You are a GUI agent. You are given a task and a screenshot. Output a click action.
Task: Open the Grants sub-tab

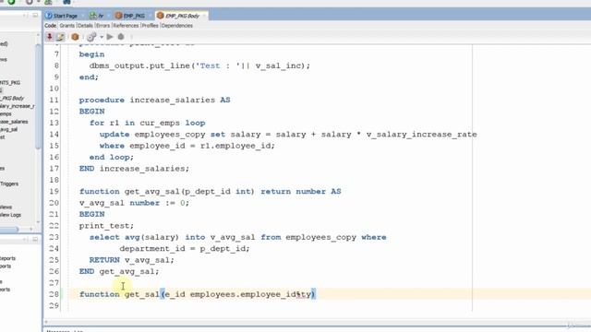point(66,26)
